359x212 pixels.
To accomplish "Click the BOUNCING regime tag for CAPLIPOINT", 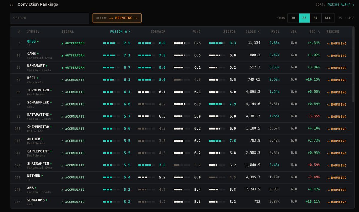I will click(x=337, y=153).
